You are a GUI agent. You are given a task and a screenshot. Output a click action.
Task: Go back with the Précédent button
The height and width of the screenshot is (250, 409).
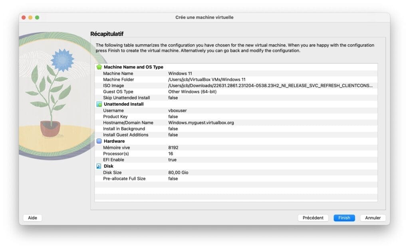pyautogui.click(x=313, y=218)
